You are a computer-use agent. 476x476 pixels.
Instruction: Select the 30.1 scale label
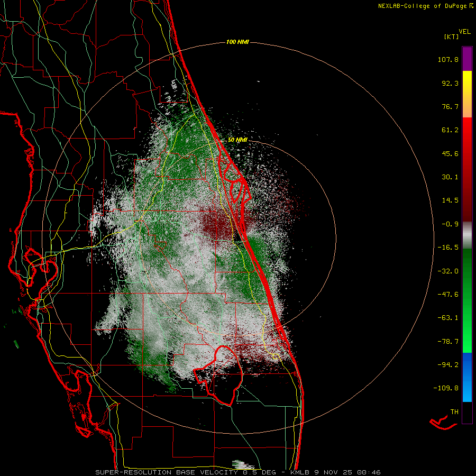[x=450, y=177]
